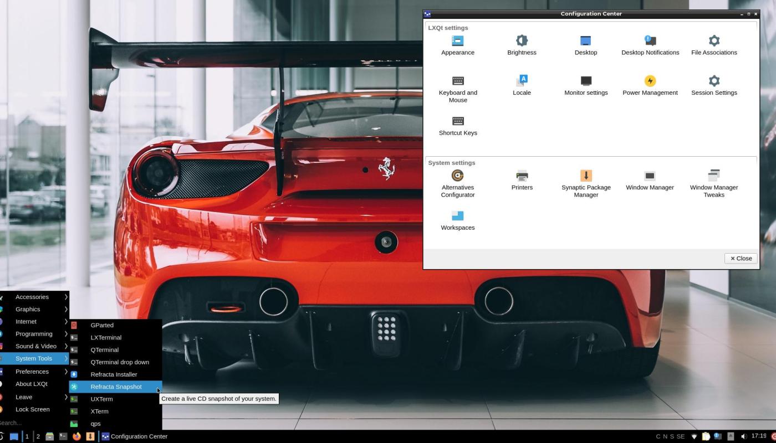Launch Refracta Snapshot
This screenshot has width=776, height=443.
coord(115,387)
